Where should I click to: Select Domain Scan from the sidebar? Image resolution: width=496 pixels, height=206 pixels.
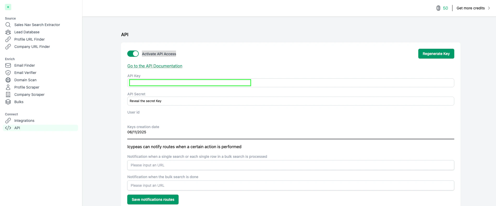click(25, 80)
